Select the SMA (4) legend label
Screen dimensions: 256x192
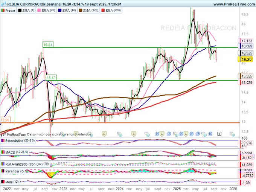pos(28,11)
